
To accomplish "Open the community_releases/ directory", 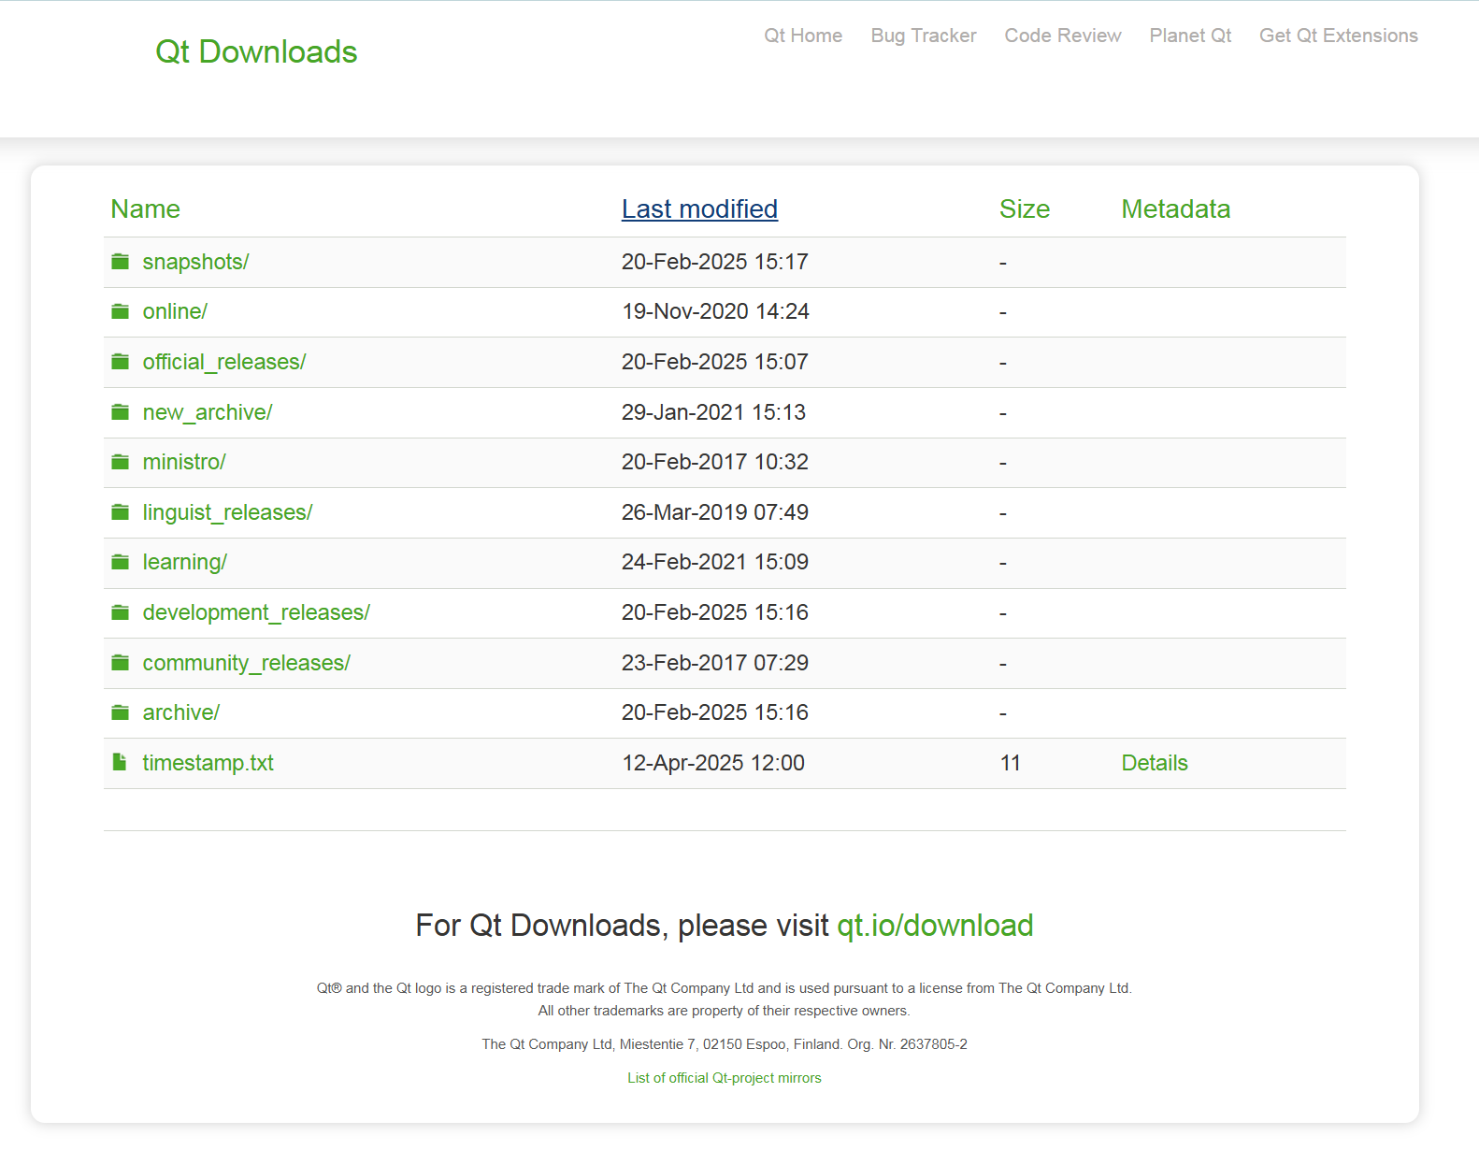I will 247,663.
